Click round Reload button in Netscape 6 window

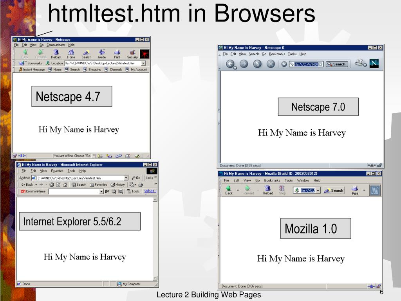point(257,64)
